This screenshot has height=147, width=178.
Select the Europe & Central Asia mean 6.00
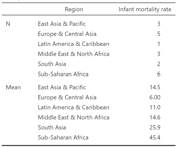[x=155, y=97]
